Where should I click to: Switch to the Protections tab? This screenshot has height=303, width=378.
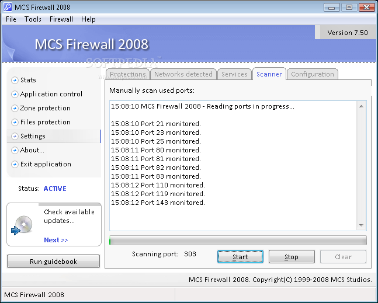pyautogui.click(x=128, y=74)
